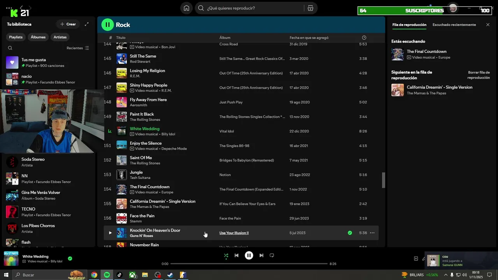Toggle liked checkmark for White Wedding in player

point(70,258)
